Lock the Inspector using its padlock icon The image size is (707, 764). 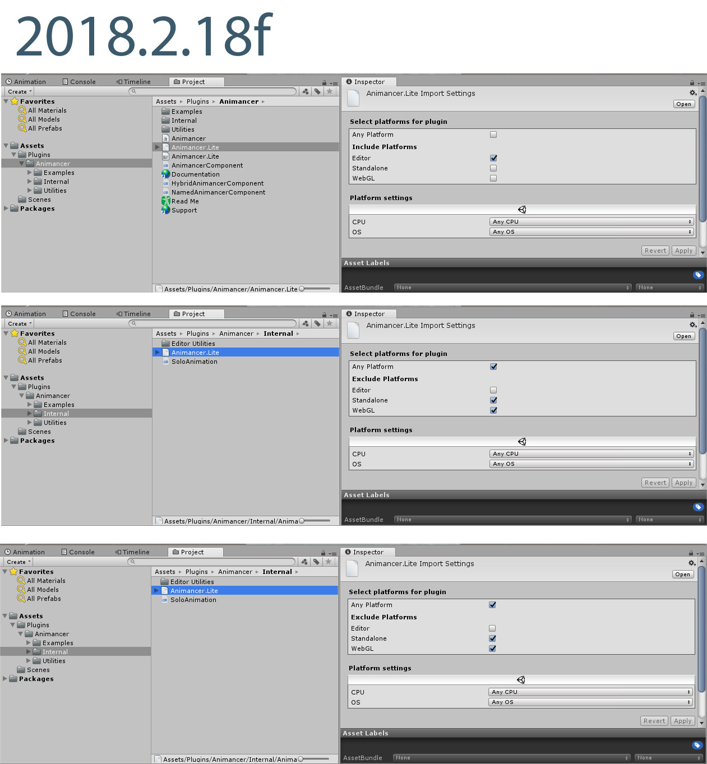[x=691, y=81]
